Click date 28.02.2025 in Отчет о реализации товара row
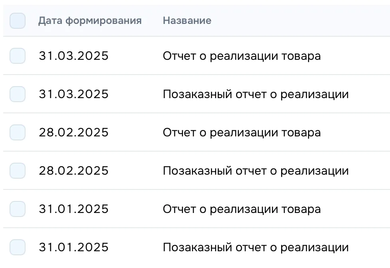This screenshot has height=268, width=390. click(73, 132)
